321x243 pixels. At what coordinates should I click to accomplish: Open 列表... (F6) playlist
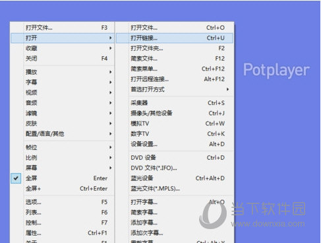pyautogui.click(x=63, y=213)
